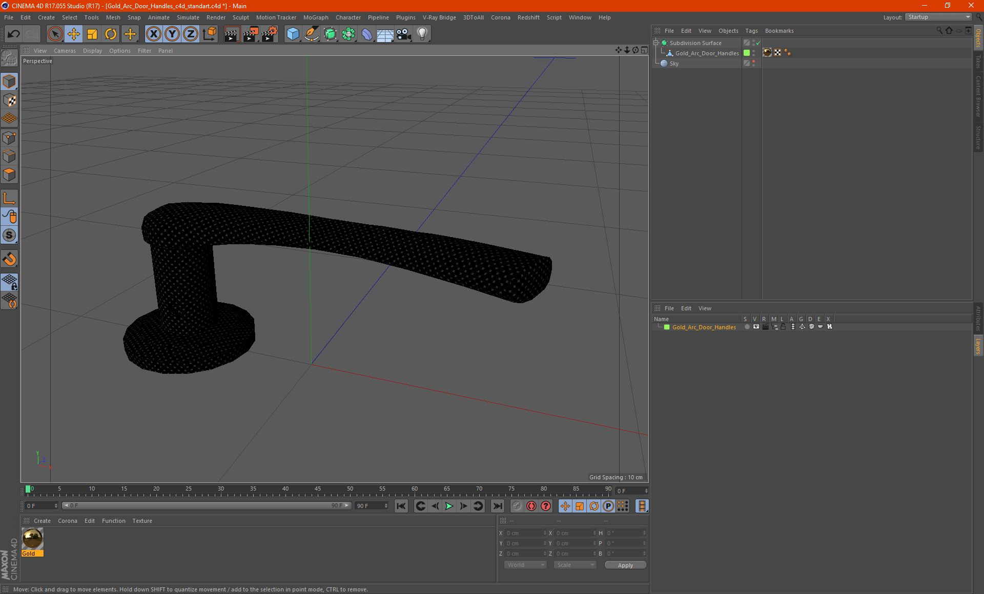
Task: Switch to Edges mode
Action: 9,156
